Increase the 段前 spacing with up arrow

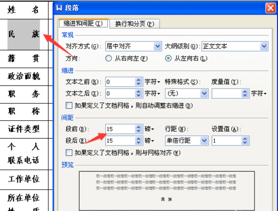[138, 127]
